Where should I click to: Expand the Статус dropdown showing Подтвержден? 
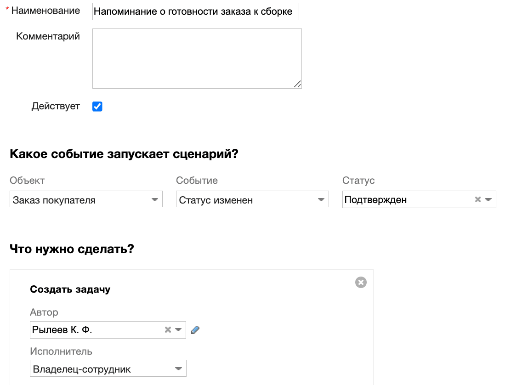(488, 199)
